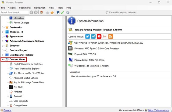Click the shortcut arrow export icon in toolbar

click(x=58, y=13)
